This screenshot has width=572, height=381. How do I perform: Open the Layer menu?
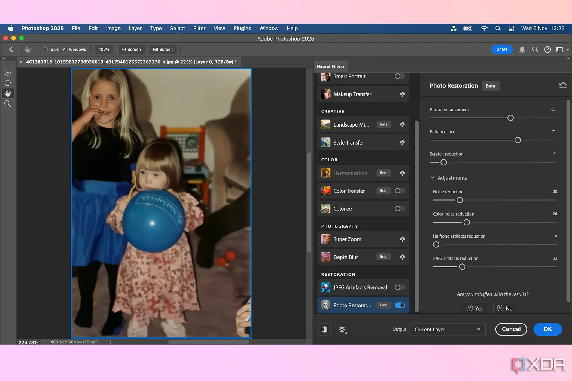pos(135,28)
